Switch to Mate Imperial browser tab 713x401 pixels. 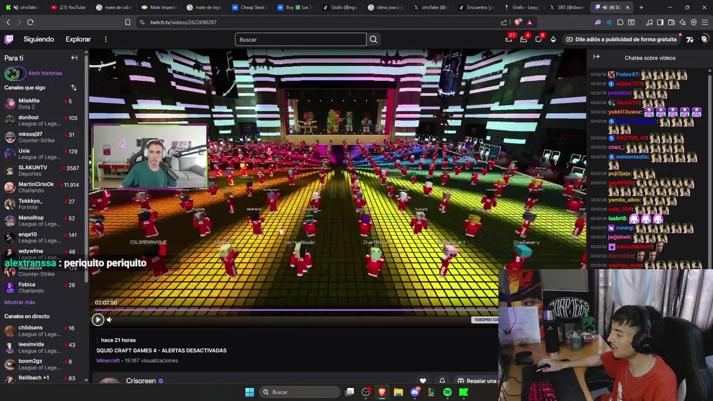click(159, 7)
